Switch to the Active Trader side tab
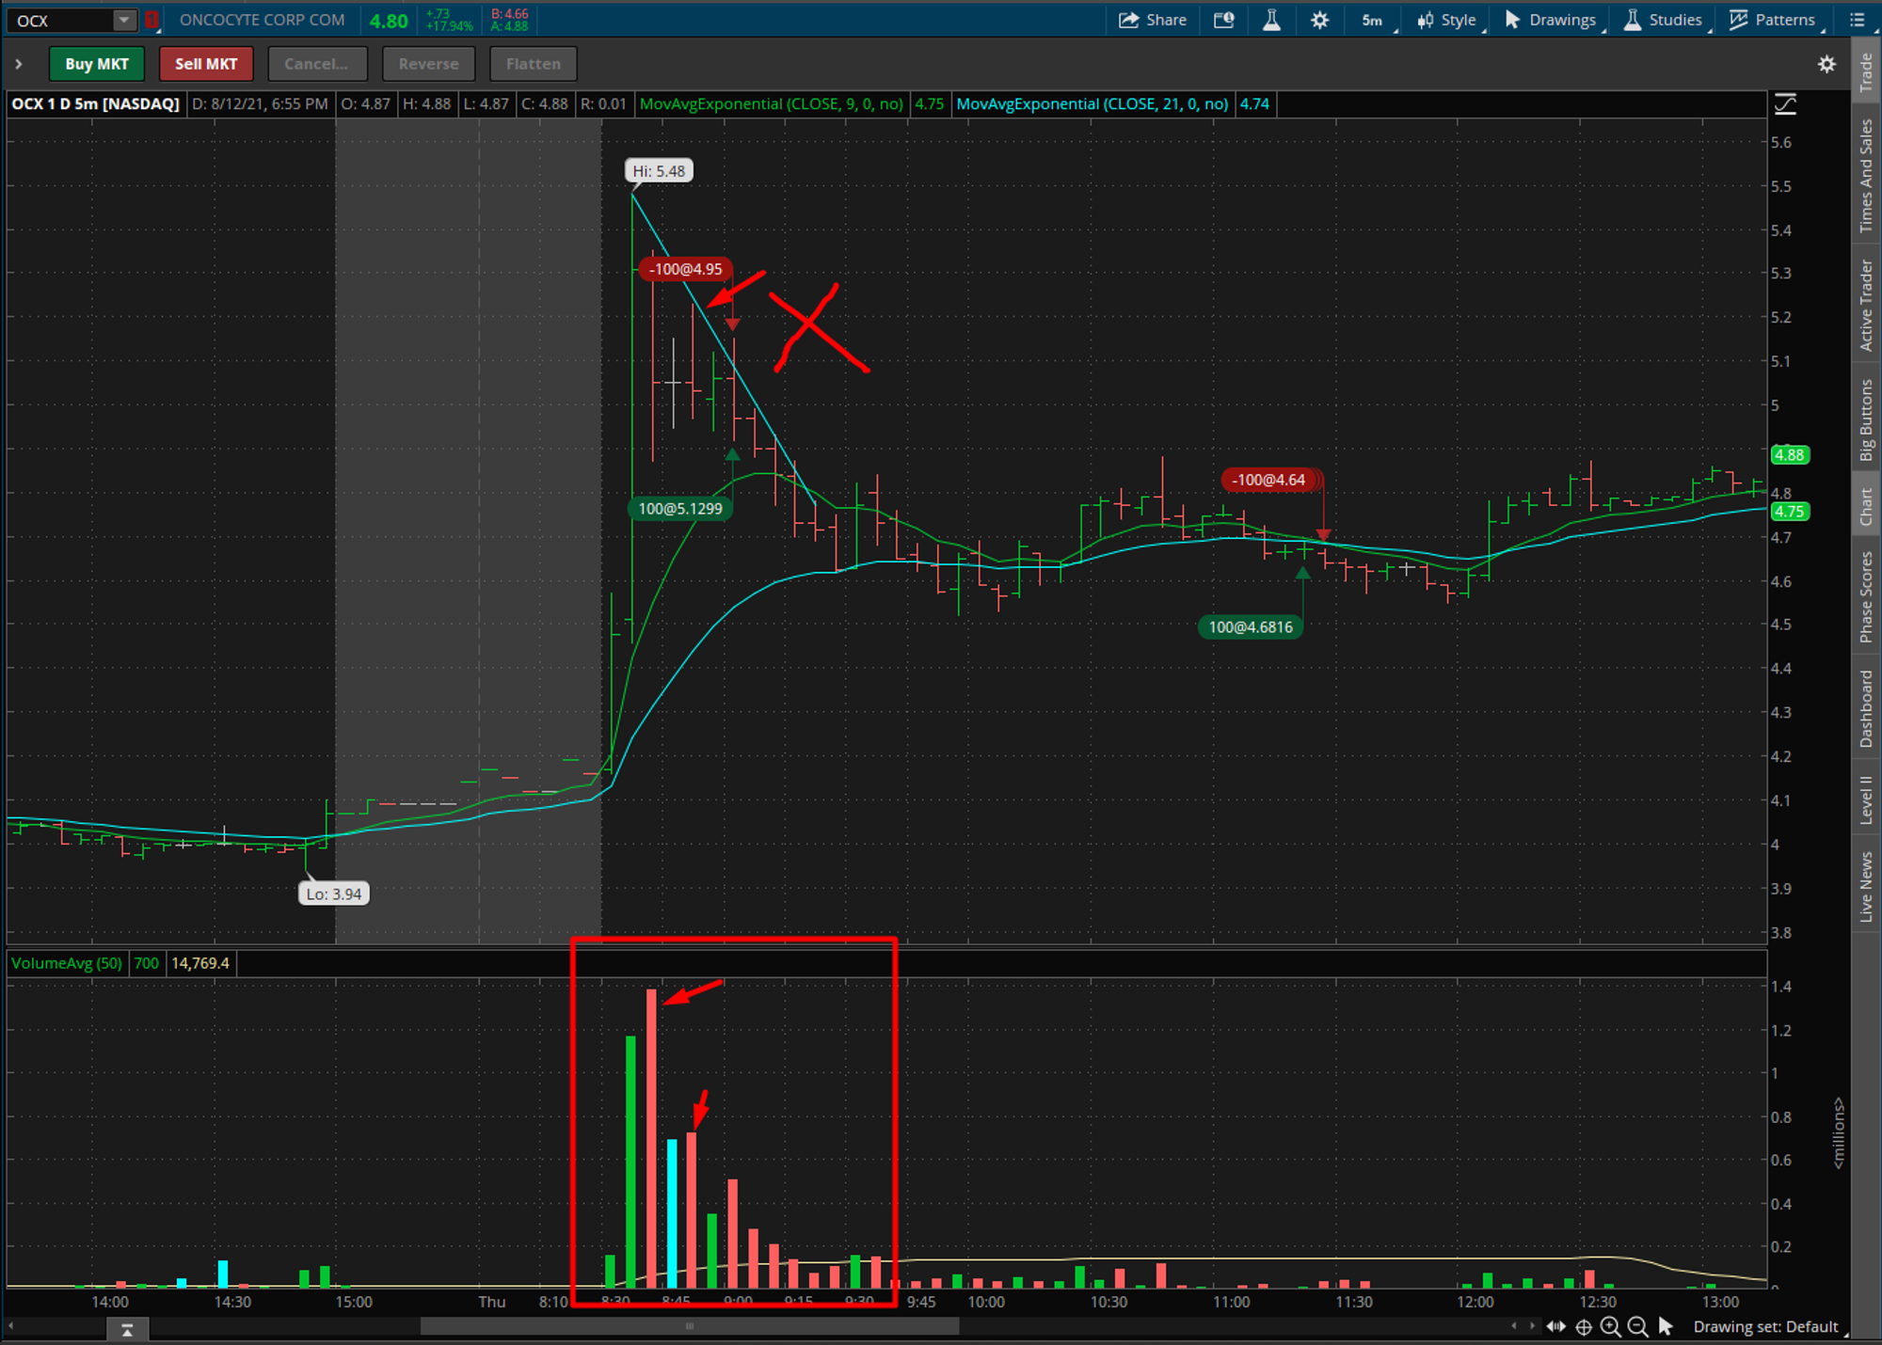The width and height of the screenshot is (1882, 1345). pos(1866,305)
